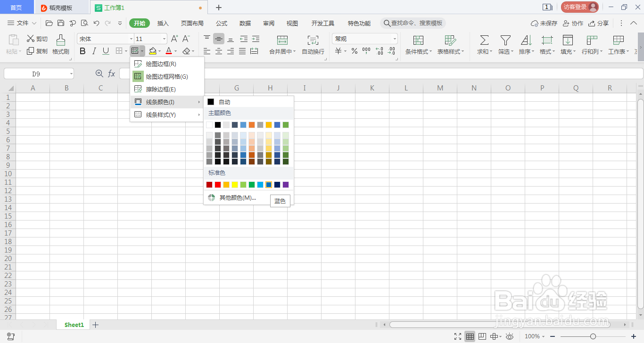Click the Percent style % icon
This screenshot has width=644, height=343.
click(354, 51)
